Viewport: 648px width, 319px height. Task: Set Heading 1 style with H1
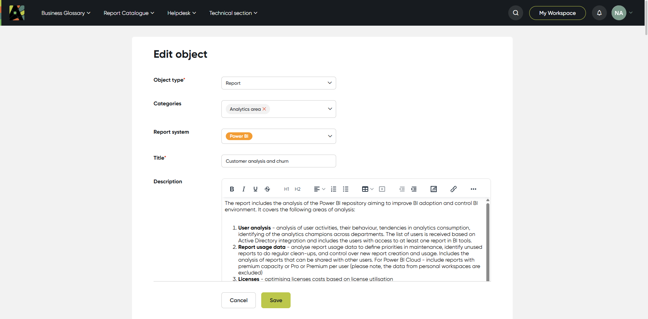pos(287,189)
